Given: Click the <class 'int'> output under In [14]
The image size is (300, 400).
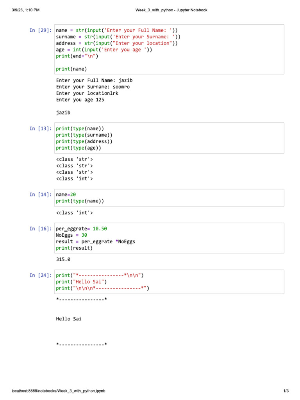Looking at the screenshot, I should pos(75,213).
